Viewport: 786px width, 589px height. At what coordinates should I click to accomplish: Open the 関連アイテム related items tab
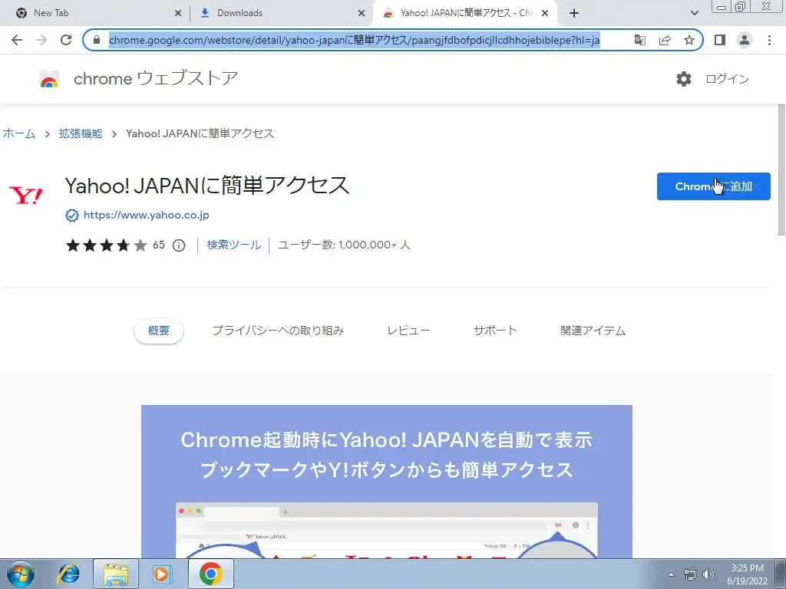click(x=593, y=331)
